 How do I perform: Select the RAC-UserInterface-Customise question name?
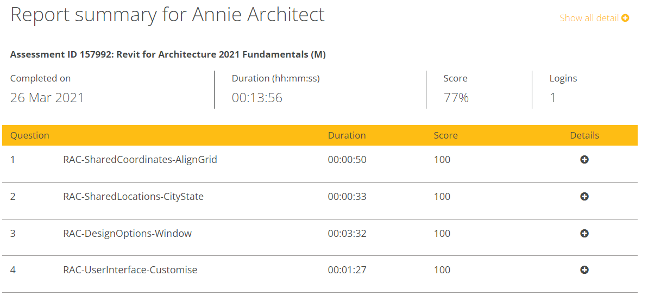[x=130, y=270]
